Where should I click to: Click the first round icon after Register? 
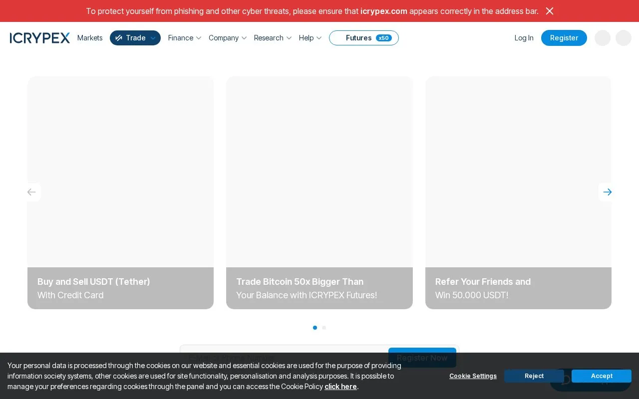point(603,38)
